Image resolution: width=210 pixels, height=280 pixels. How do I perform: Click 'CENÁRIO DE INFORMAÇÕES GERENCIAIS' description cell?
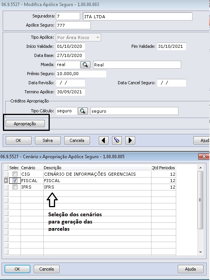[97, 174]
